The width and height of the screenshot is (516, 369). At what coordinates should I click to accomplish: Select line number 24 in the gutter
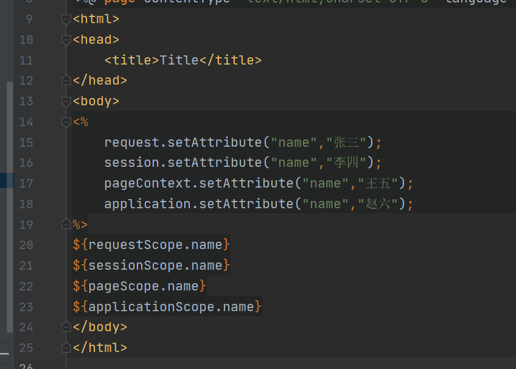26,327
